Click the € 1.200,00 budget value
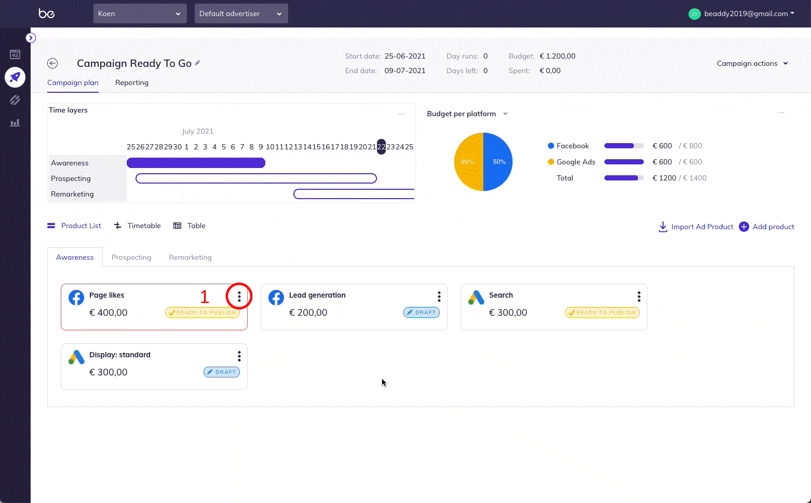Screen dimensions: 811x503 click(x=558, y=56)
